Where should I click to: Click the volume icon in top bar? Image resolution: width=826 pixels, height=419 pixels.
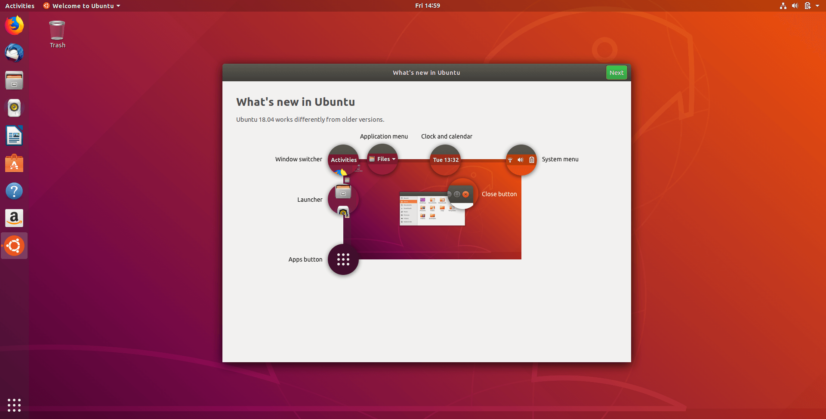point(795,6)
